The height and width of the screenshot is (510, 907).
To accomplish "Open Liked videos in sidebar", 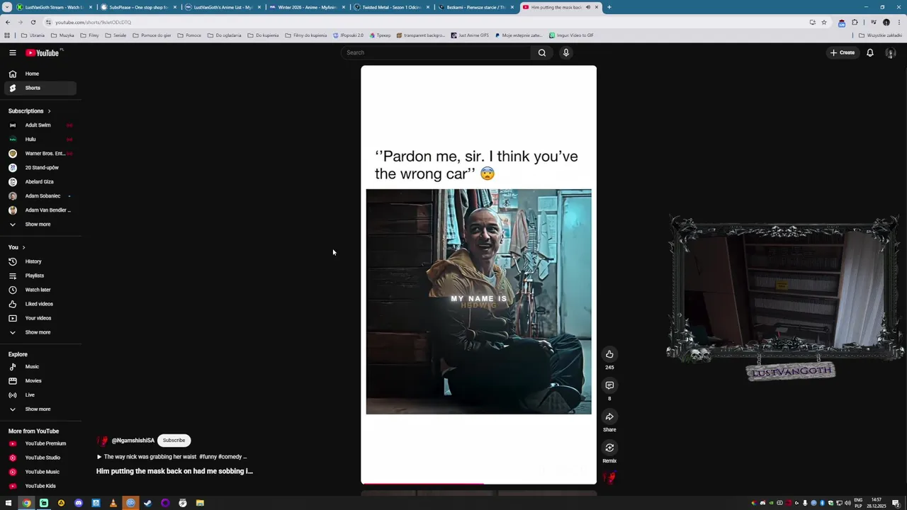I will (40, 304).
